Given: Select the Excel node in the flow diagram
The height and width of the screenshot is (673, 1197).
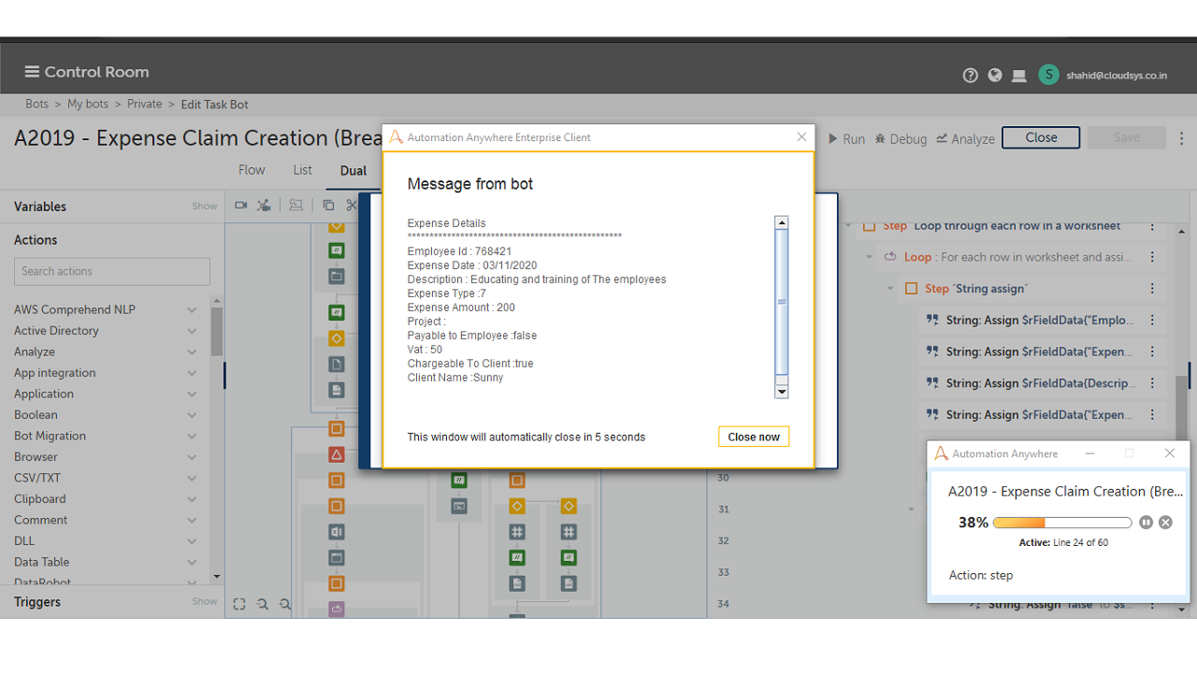Looking at the screenshot, I should [337, 532].
